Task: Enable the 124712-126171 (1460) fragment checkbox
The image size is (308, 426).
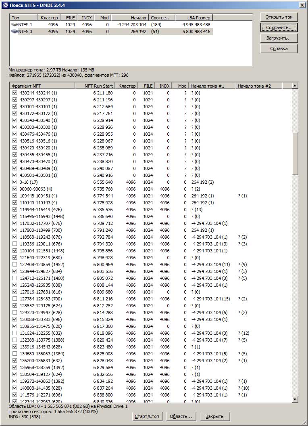Action: (15, 278)
